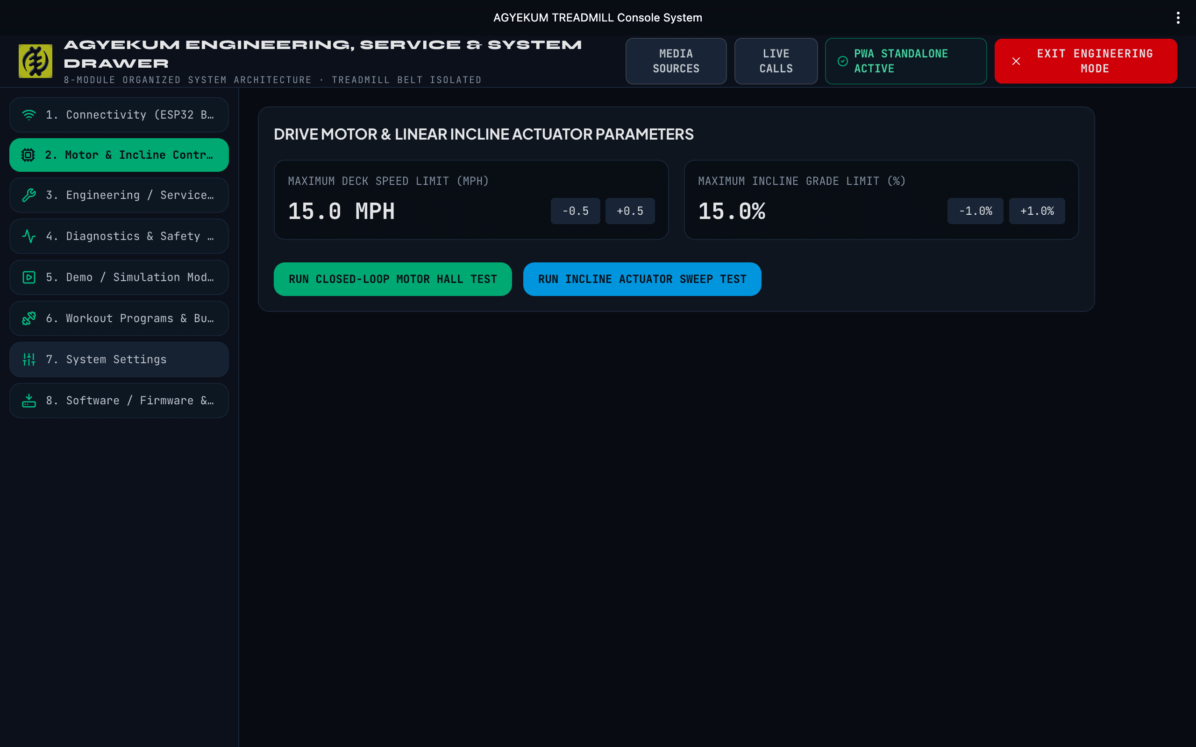Open 6. Workout Programs module
This screenshot has width=1196, height=747.
coord(119,318)
